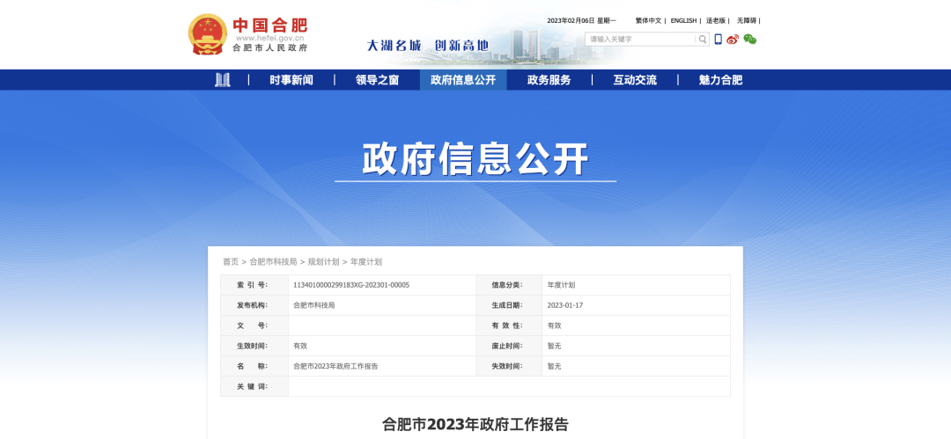Click the search magnifier icon

pyautogui.click(x=702, y=40)
